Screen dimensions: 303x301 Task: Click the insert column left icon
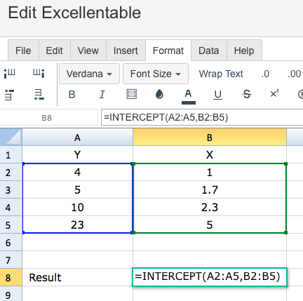[10, 73]
